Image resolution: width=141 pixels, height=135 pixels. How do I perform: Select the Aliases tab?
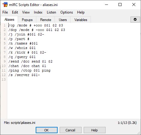coord(9,20)
